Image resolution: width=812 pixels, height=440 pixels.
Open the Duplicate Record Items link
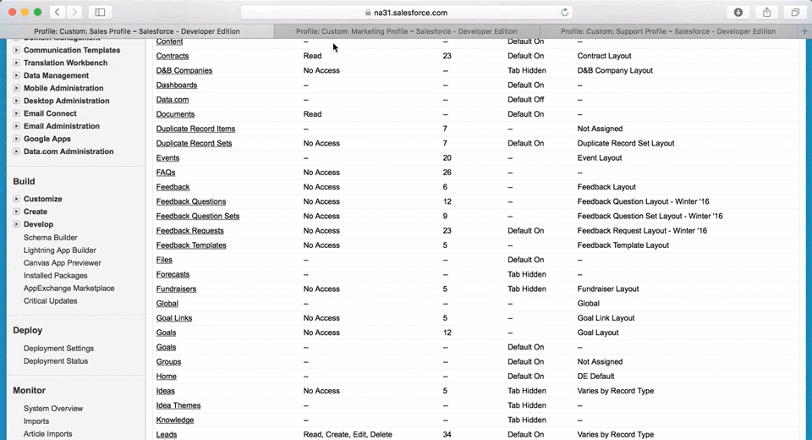coord(195,129)
